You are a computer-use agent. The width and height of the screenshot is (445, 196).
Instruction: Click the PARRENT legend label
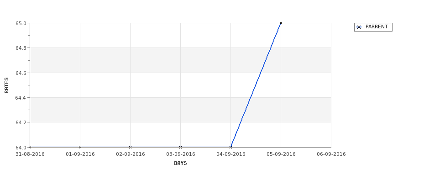click(377, 26)
